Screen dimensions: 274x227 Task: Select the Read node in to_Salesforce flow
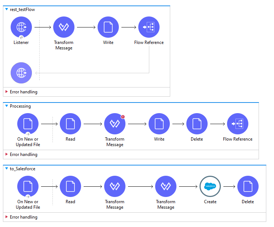(x=70, y=186)
